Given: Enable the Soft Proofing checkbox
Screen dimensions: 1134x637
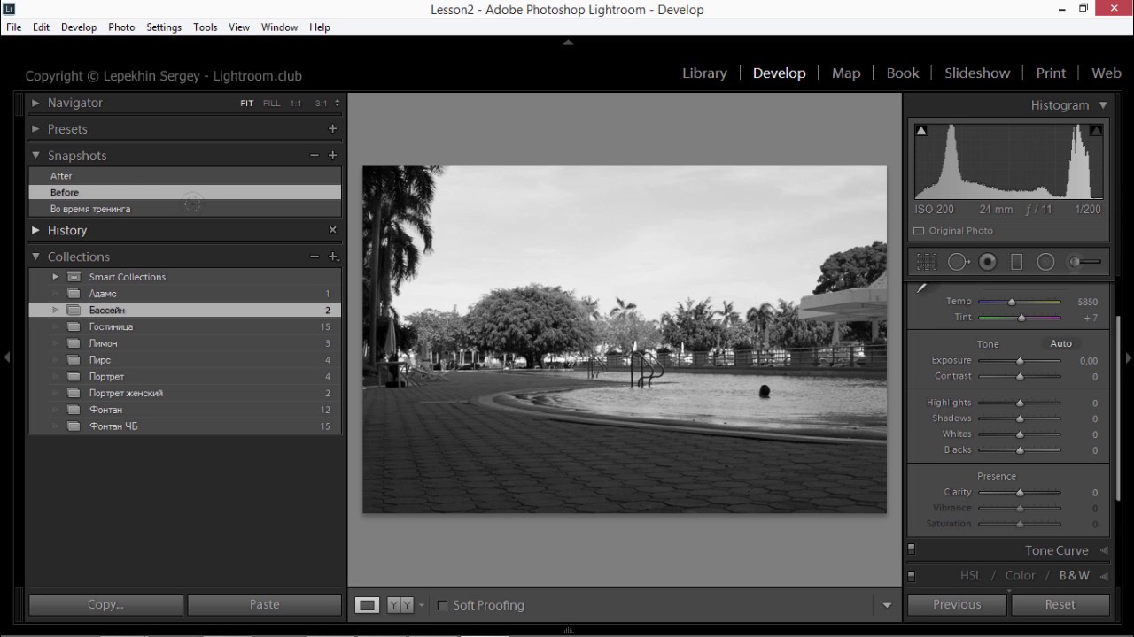Looking at the screenshot, I should (x=442, y=605).
